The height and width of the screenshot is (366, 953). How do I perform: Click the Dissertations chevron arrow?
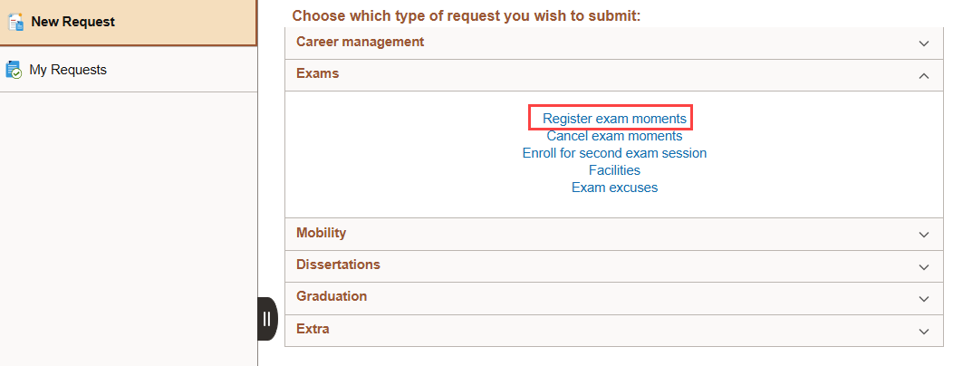coord(923,266)
